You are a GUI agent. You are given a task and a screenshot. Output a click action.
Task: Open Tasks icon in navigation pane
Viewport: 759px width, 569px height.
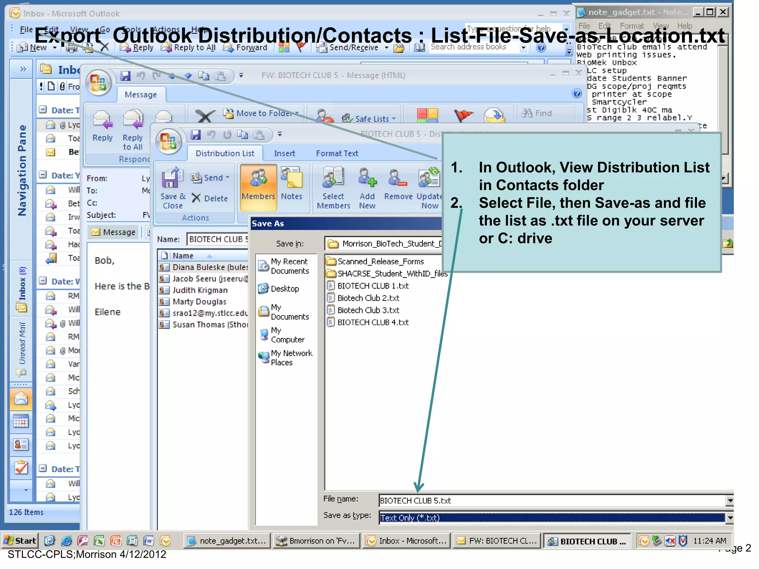coord(21,467)
